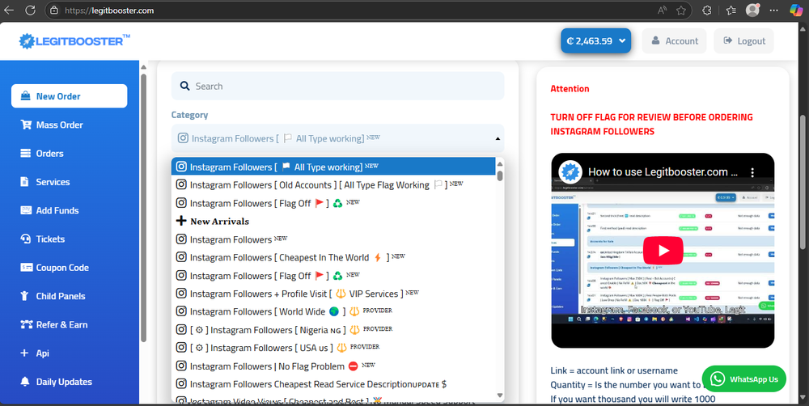This screenshot has height=406, width=809.
Task: Click the Services document icon
Action: (24, 182)
